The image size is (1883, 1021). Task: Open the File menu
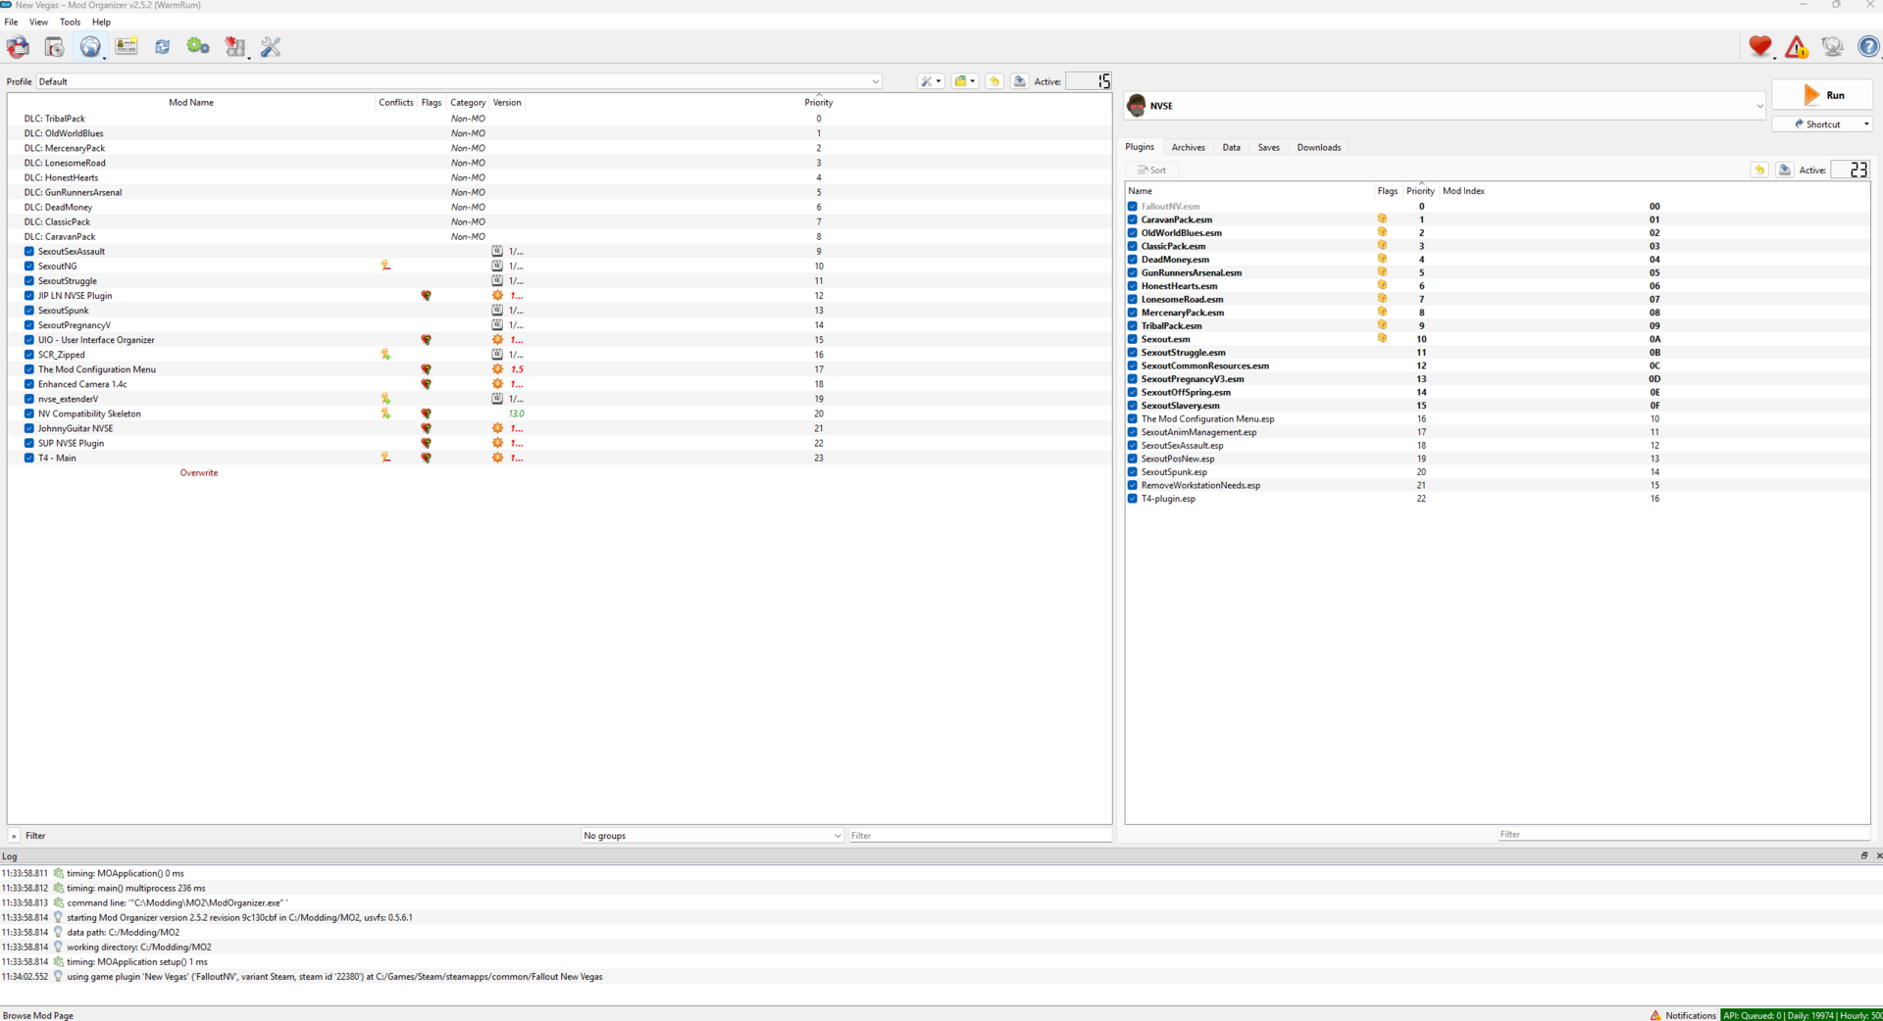[11, 22]
